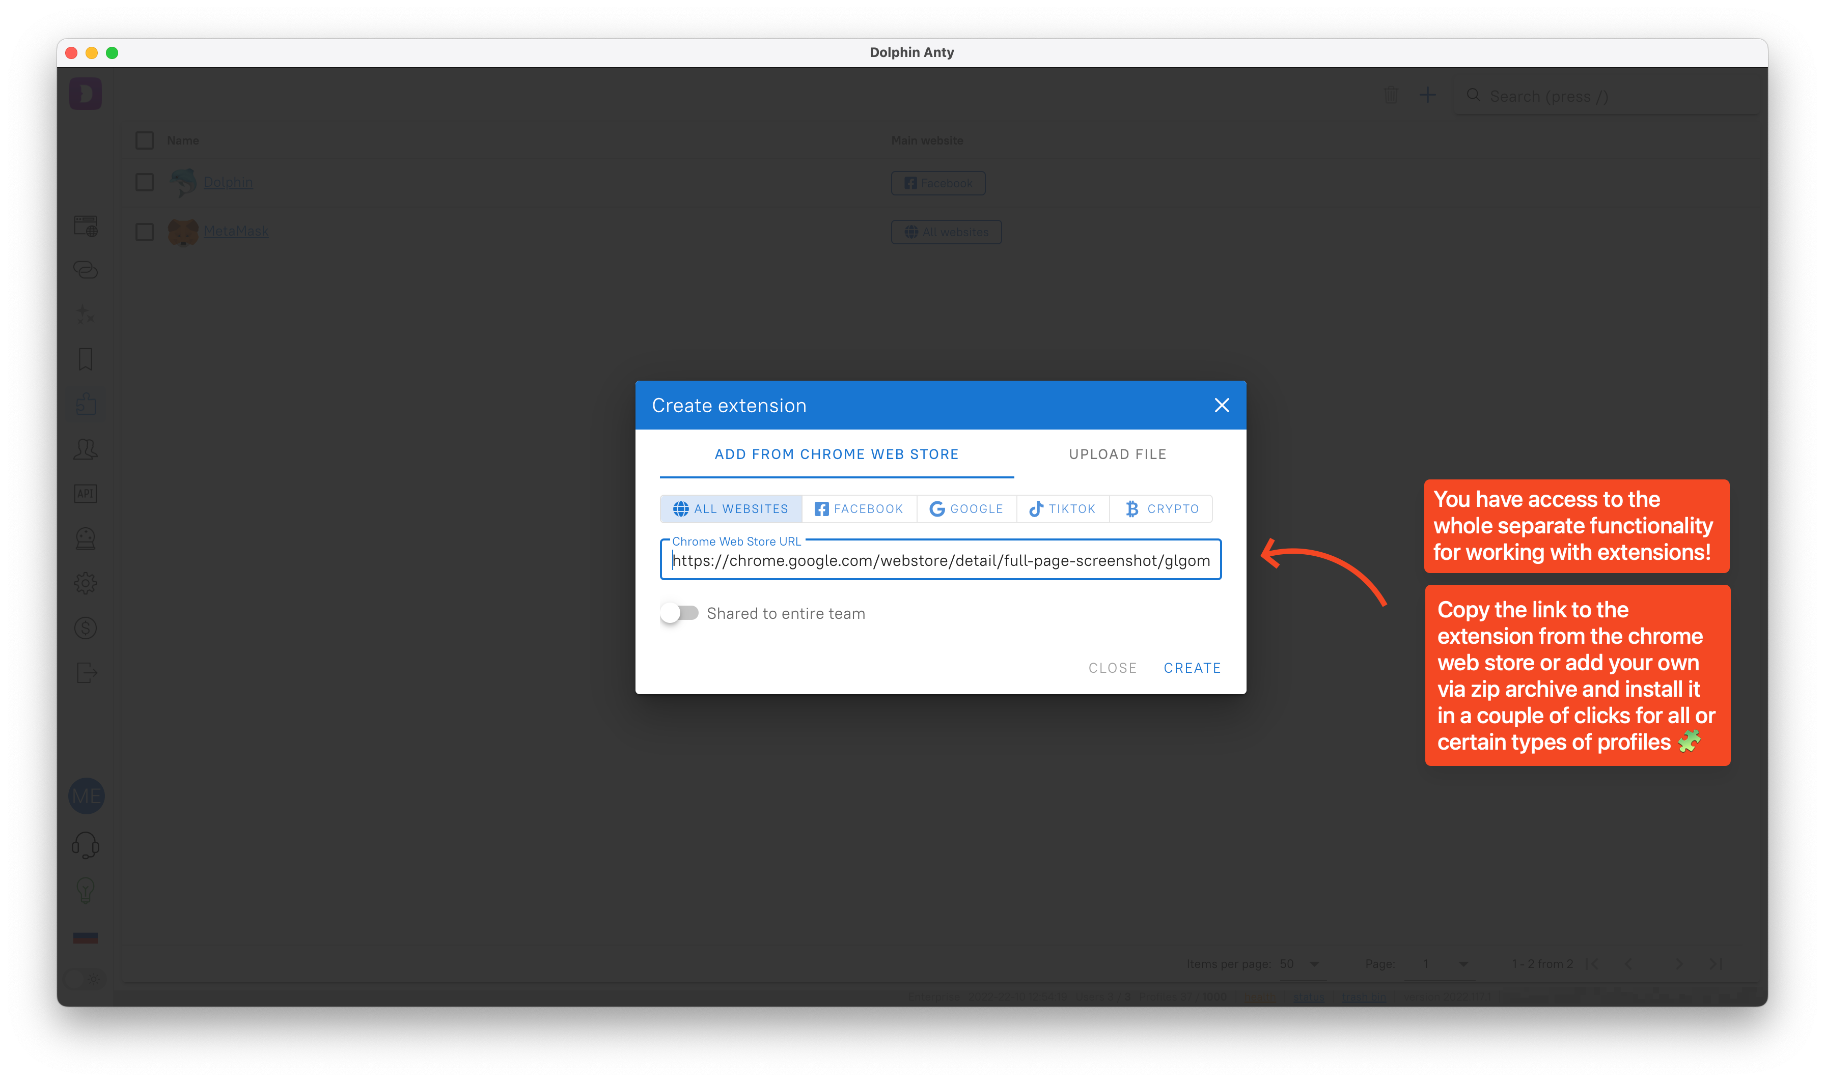
Task: Switch to Add from Chrome Web Store tab
Action: click(837, 454)
